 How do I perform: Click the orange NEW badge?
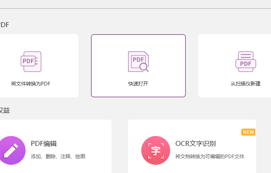click(x=248, y=132)
